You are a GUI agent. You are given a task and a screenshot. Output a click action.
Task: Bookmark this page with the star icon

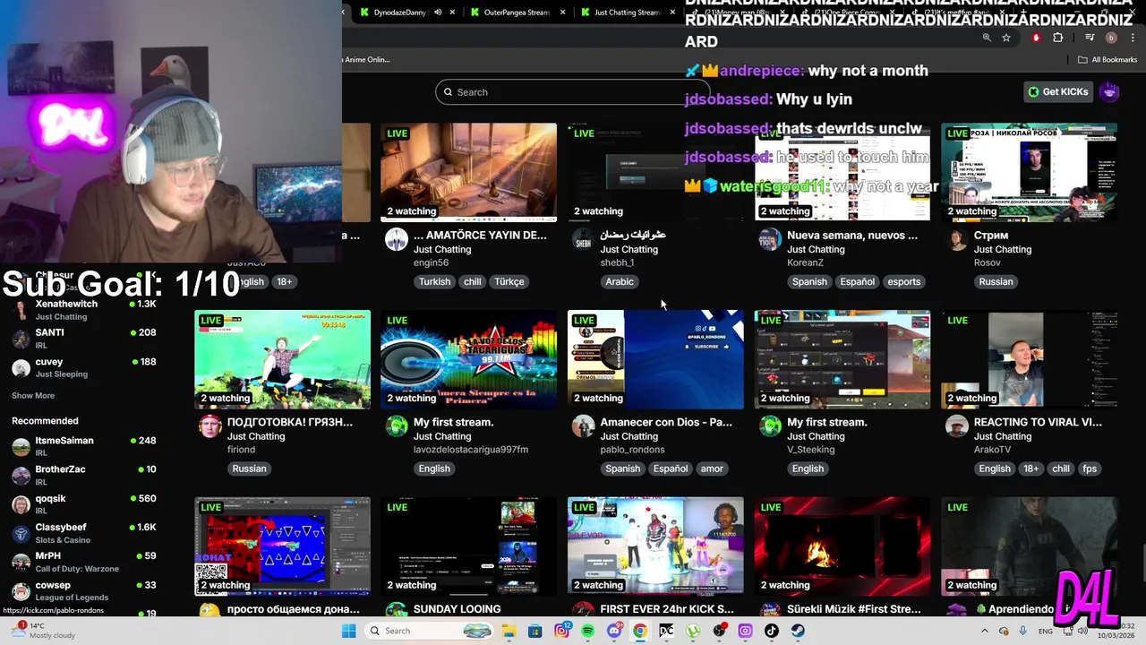[1006, 38]
